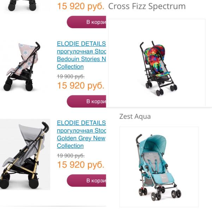Add Bedouin Stories stroller to cart
212x212 pixels.
[87, 101]
